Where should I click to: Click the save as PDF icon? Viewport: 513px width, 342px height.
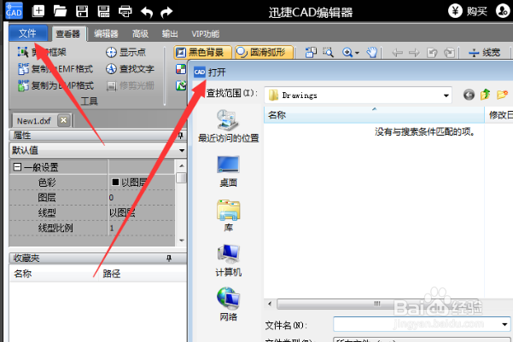click(x=103, y=11)
